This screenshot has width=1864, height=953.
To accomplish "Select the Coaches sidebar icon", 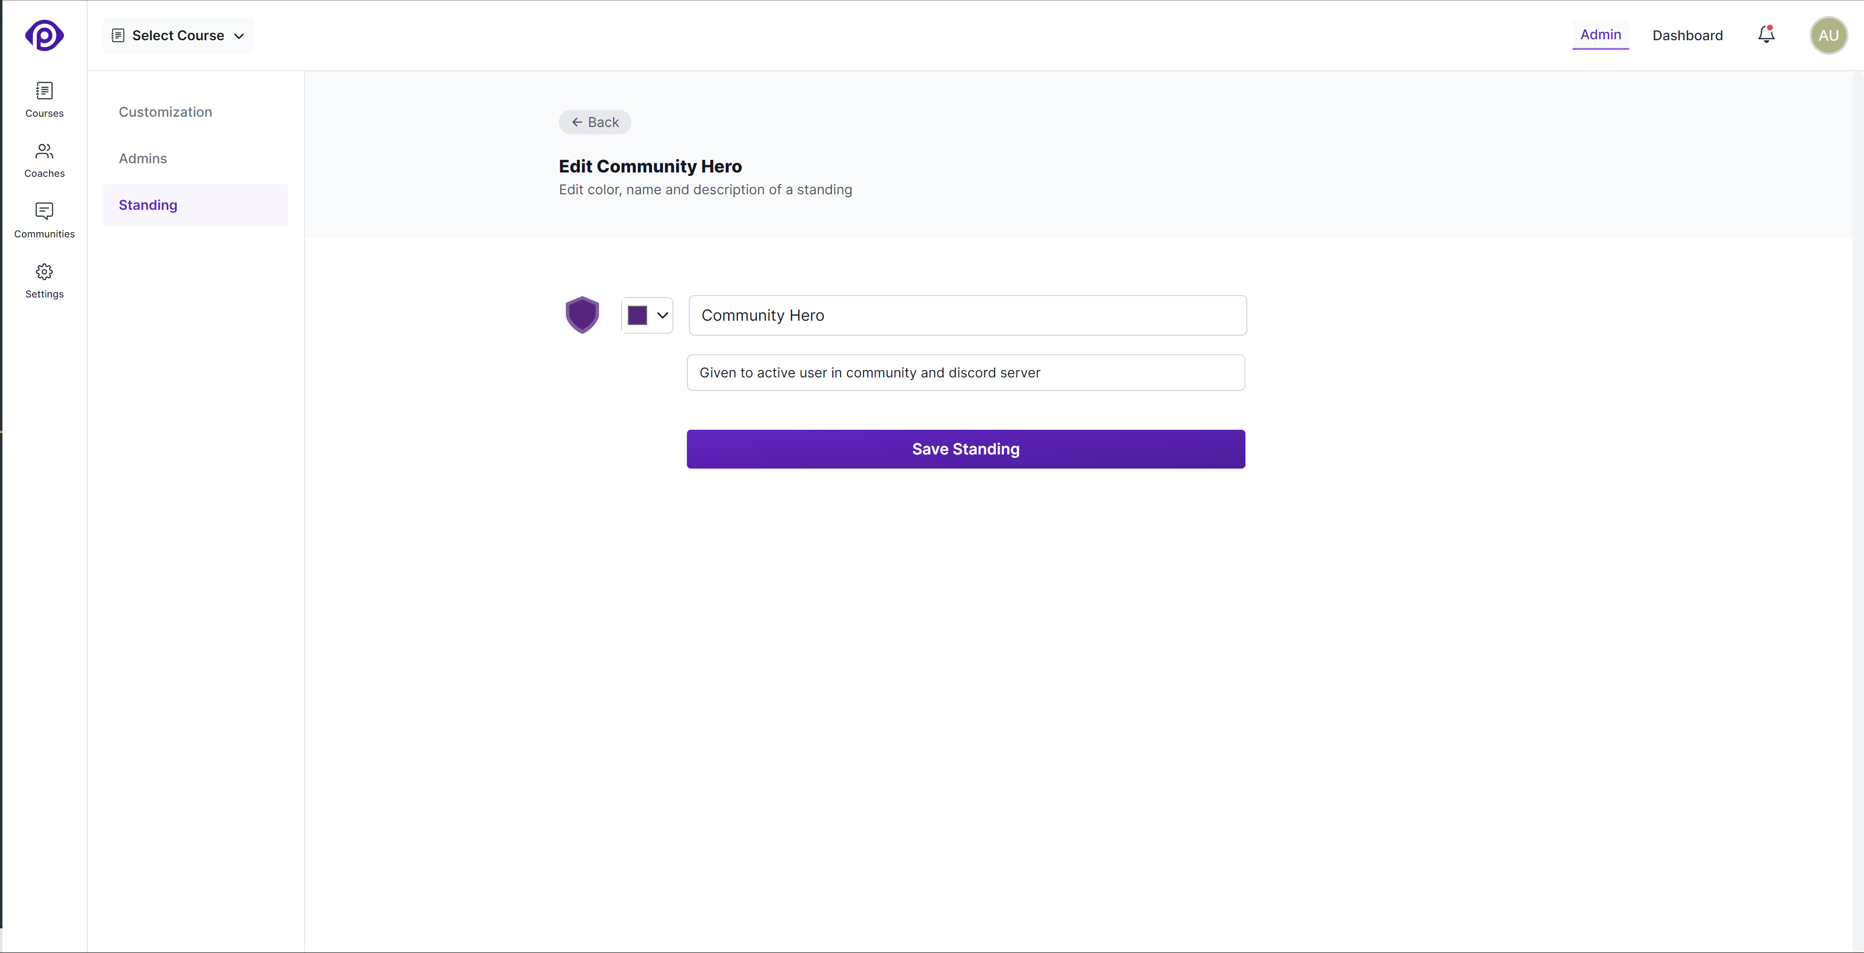I will (44, 160).
